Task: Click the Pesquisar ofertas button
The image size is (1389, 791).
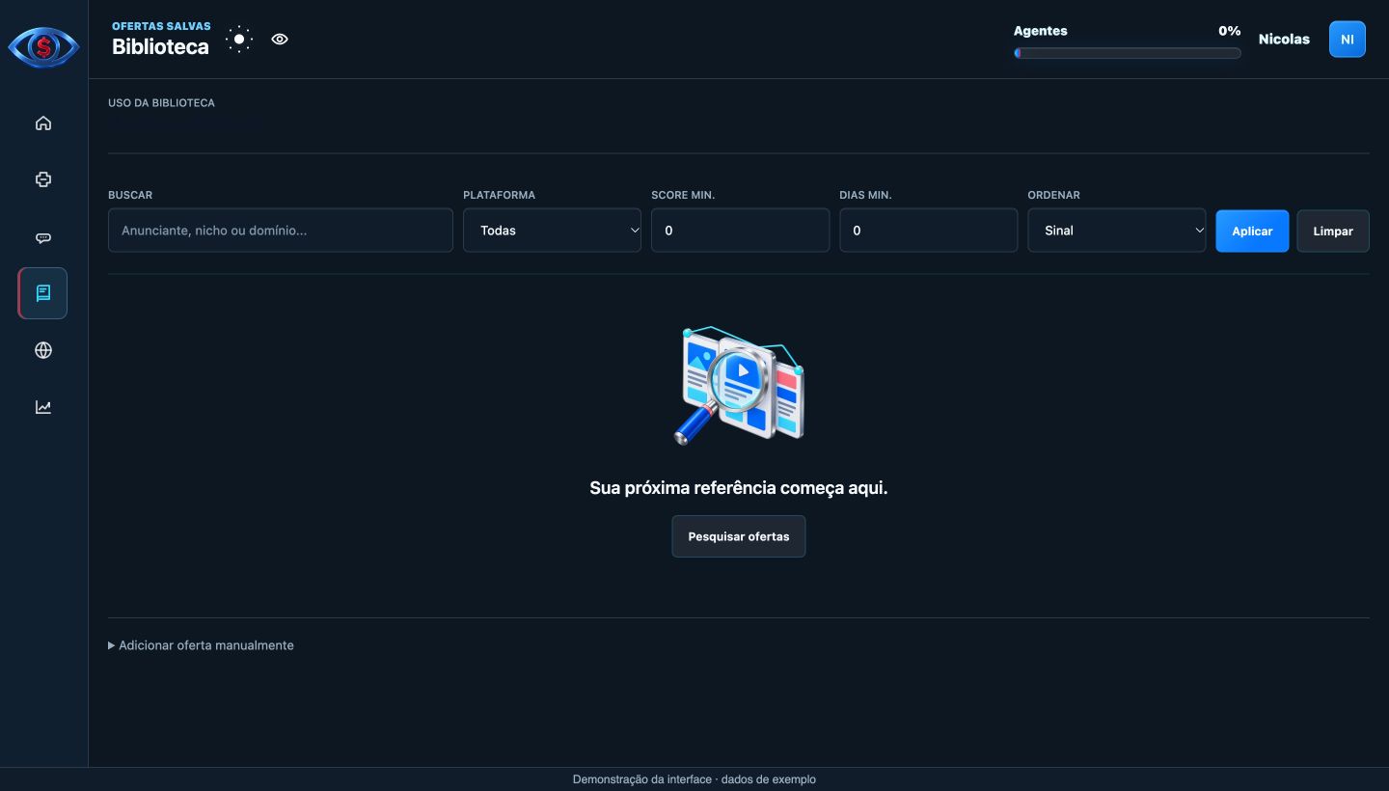Action: [x=739, y=536]
